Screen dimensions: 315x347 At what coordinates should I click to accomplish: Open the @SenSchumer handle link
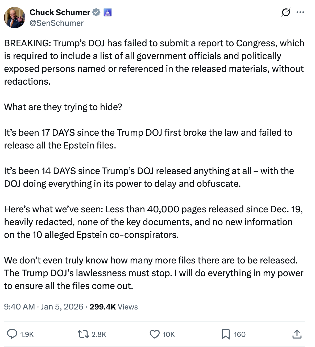point(56,23)
